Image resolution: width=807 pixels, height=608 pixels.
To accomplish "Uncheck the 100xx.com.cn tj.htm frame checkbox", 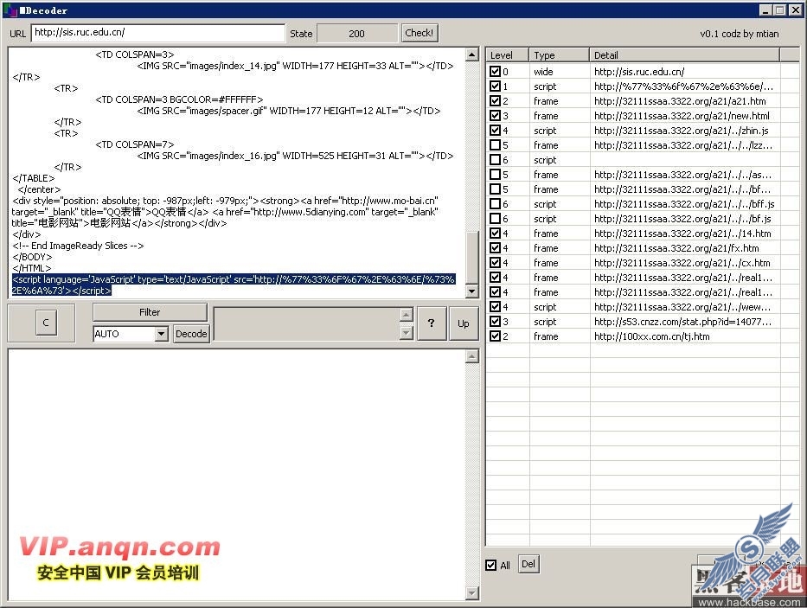I will 495,336.
